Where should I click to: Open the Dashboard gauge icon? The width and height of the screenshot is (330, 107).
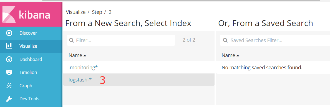click(x=9, y=59)
